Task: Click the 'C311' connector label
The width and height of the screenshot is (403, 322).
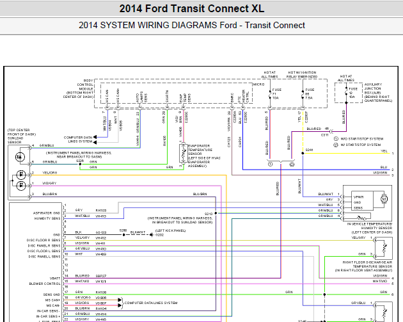Action: point(324,135)
